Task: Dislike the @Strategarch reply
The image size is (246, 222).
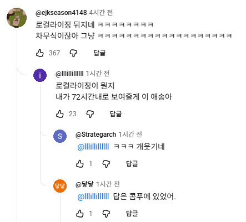Action: click(106, 164)
